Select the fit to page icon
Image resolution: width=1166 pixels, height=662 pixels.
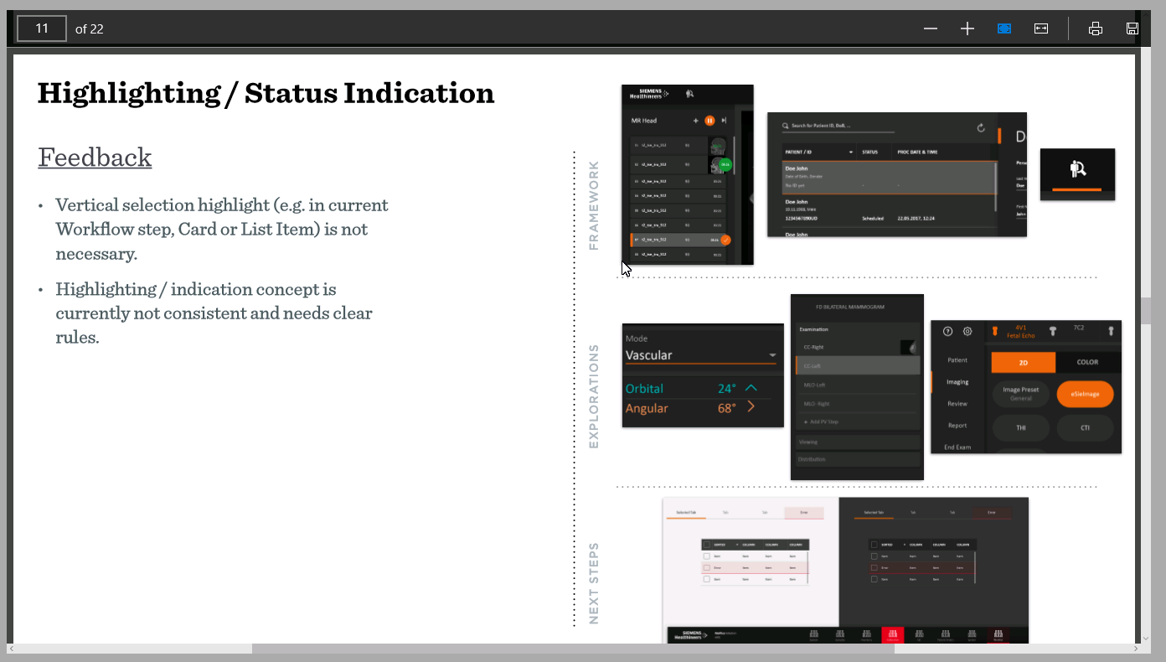1004,28
